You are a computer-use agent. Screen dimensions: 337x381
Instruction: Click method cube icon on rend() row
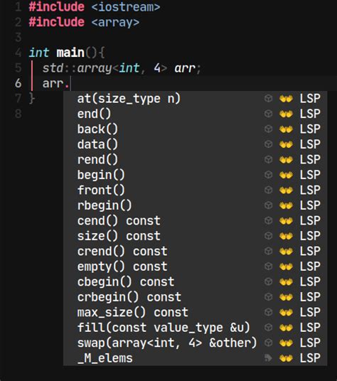coord(268,160)
